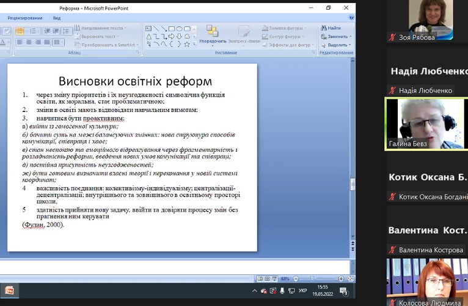Toggle normal view in status bar
Viewport: 468px width, 306px height.
pyautogui.click(x=260, y=278)
